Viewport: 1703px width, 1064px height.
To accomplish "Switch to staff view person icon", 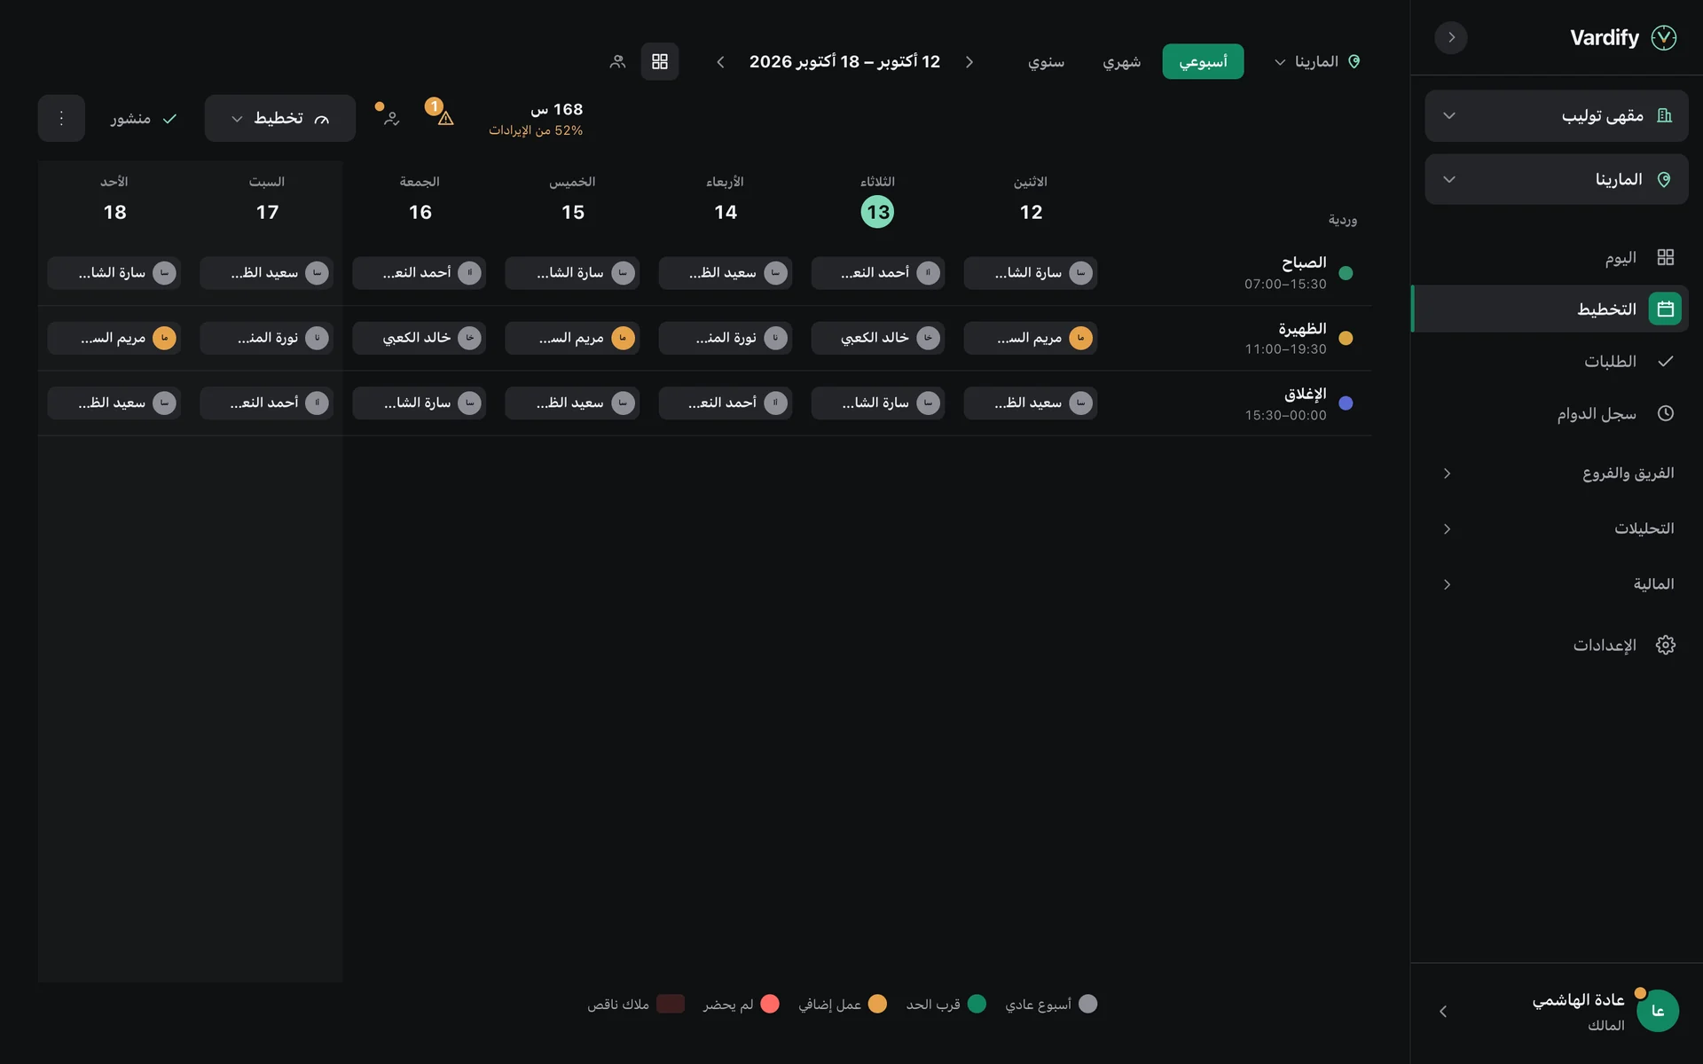I will [617, 61].
